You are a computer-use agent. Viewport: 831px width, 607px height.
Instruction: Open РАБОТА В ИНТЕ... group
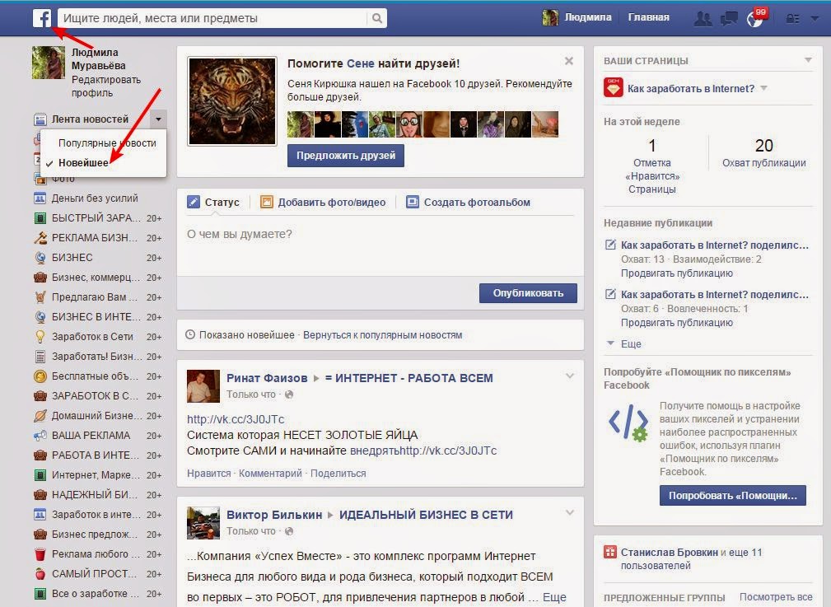click(96, 455)
